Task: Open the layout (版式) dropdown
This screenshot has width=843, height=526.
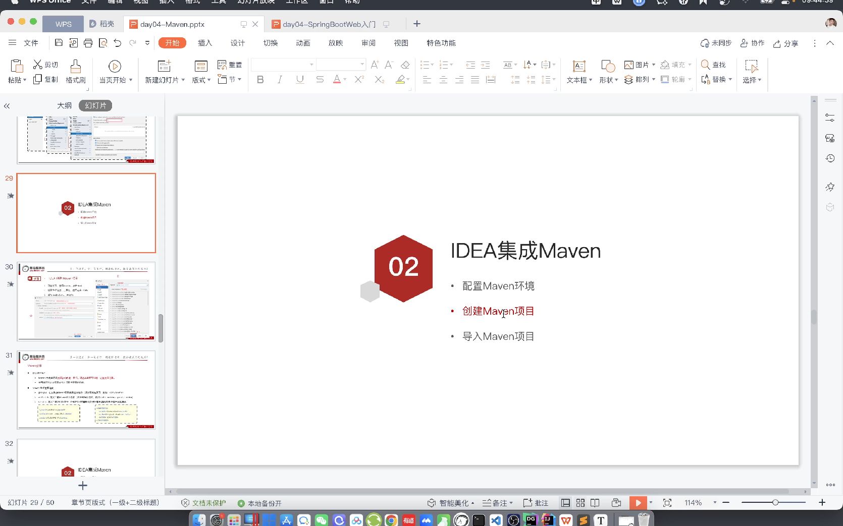Action: coord(209,80)
